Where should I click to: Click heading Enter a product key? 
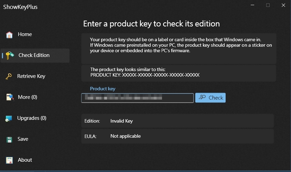click(151, 24)
